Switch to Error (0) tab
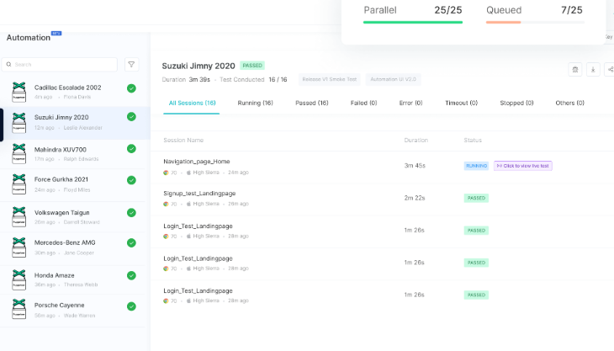The width and height of the screenshot is (614, 351). (410, 103)
